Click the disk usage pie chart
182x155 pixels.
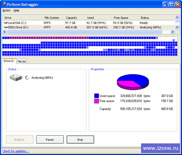pos(133,82)
